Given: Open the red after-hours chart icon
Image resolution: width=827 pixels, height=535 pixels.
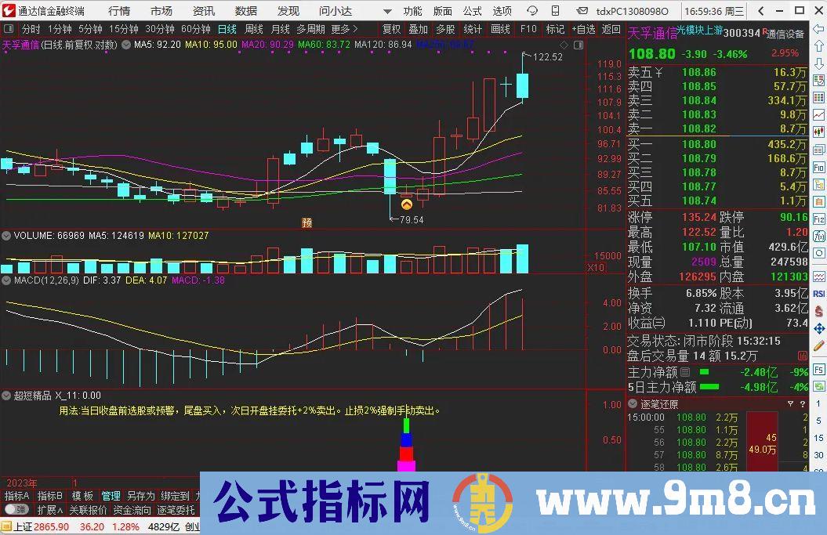Looking at the screenshot, I should (802, 356).
